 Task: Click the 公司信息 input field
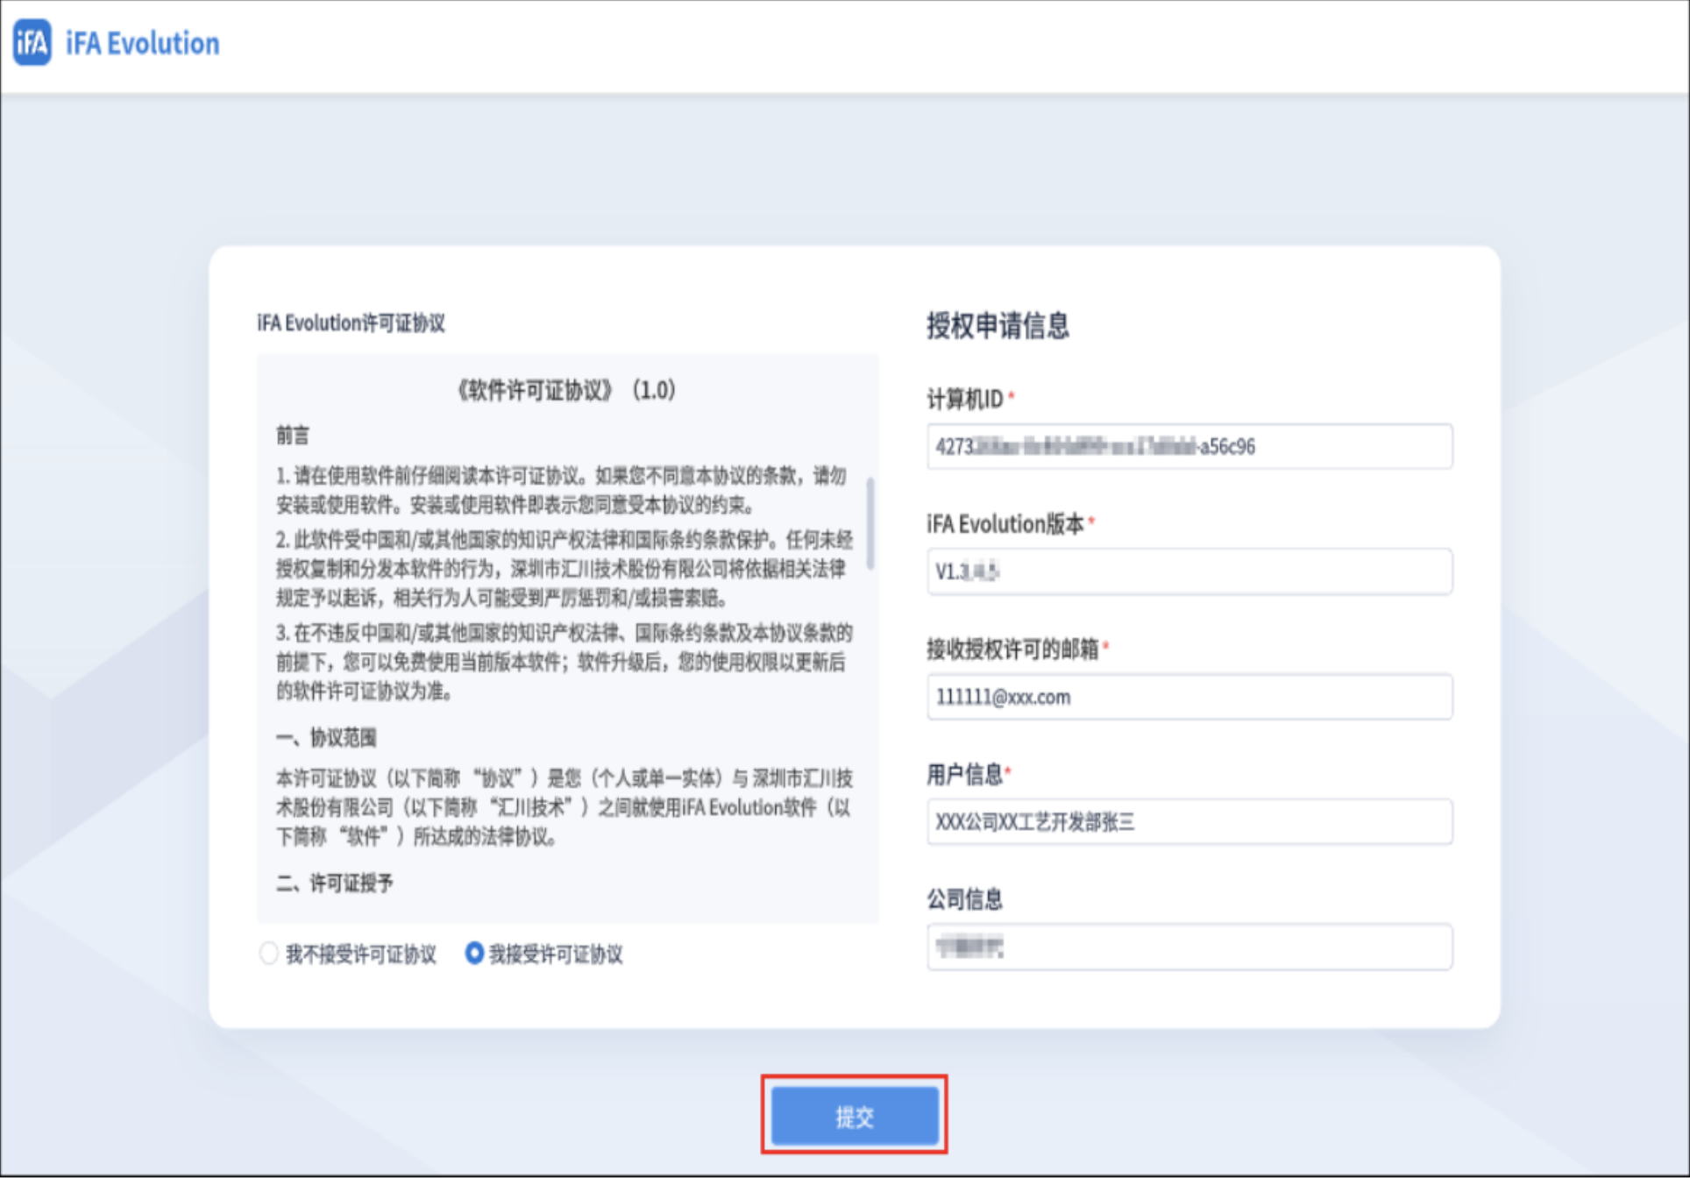[1189, 947]
